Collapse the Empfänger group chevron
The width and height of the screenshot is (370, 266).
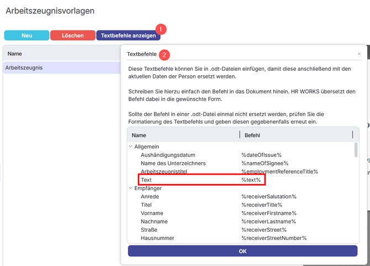(x=130, y=188)
